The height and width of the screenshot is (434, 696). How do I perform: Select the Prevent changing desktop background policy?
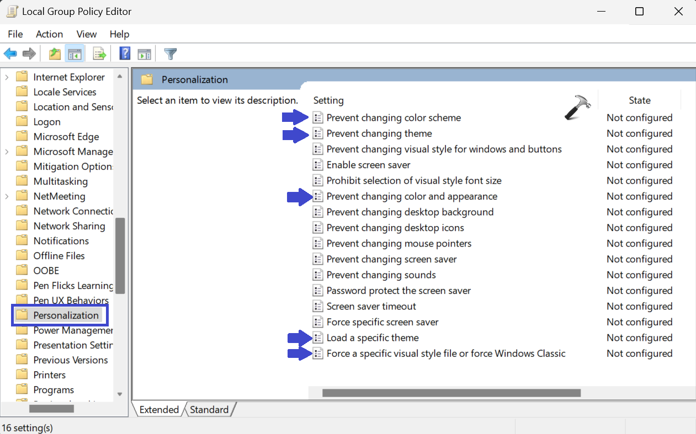pyautogui.click(x=410, y=212)
